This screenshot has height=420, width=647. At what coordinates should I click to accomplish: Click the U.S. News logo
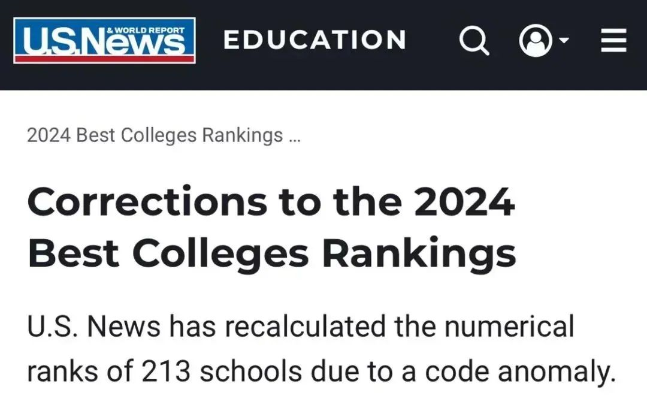pos(104,40)
